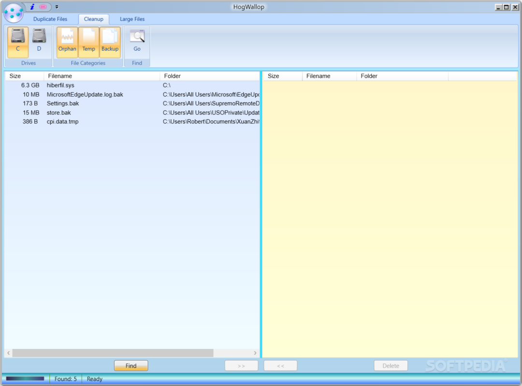Click the >> move right button
522x386 pixels.
241,366
